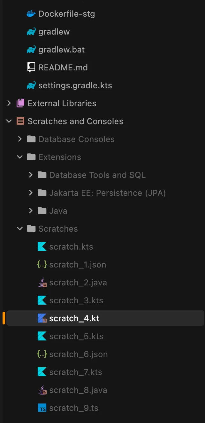Click the Scratches and Consoles icon
This screenshot has width=205, height=423.
[20, 121]
